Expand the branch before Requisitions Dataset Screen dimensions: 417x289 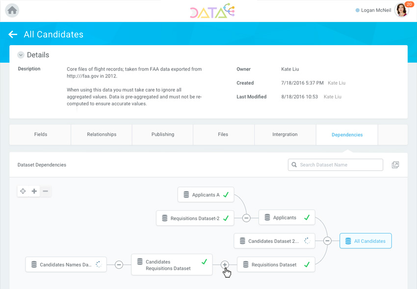pos(225,265)
